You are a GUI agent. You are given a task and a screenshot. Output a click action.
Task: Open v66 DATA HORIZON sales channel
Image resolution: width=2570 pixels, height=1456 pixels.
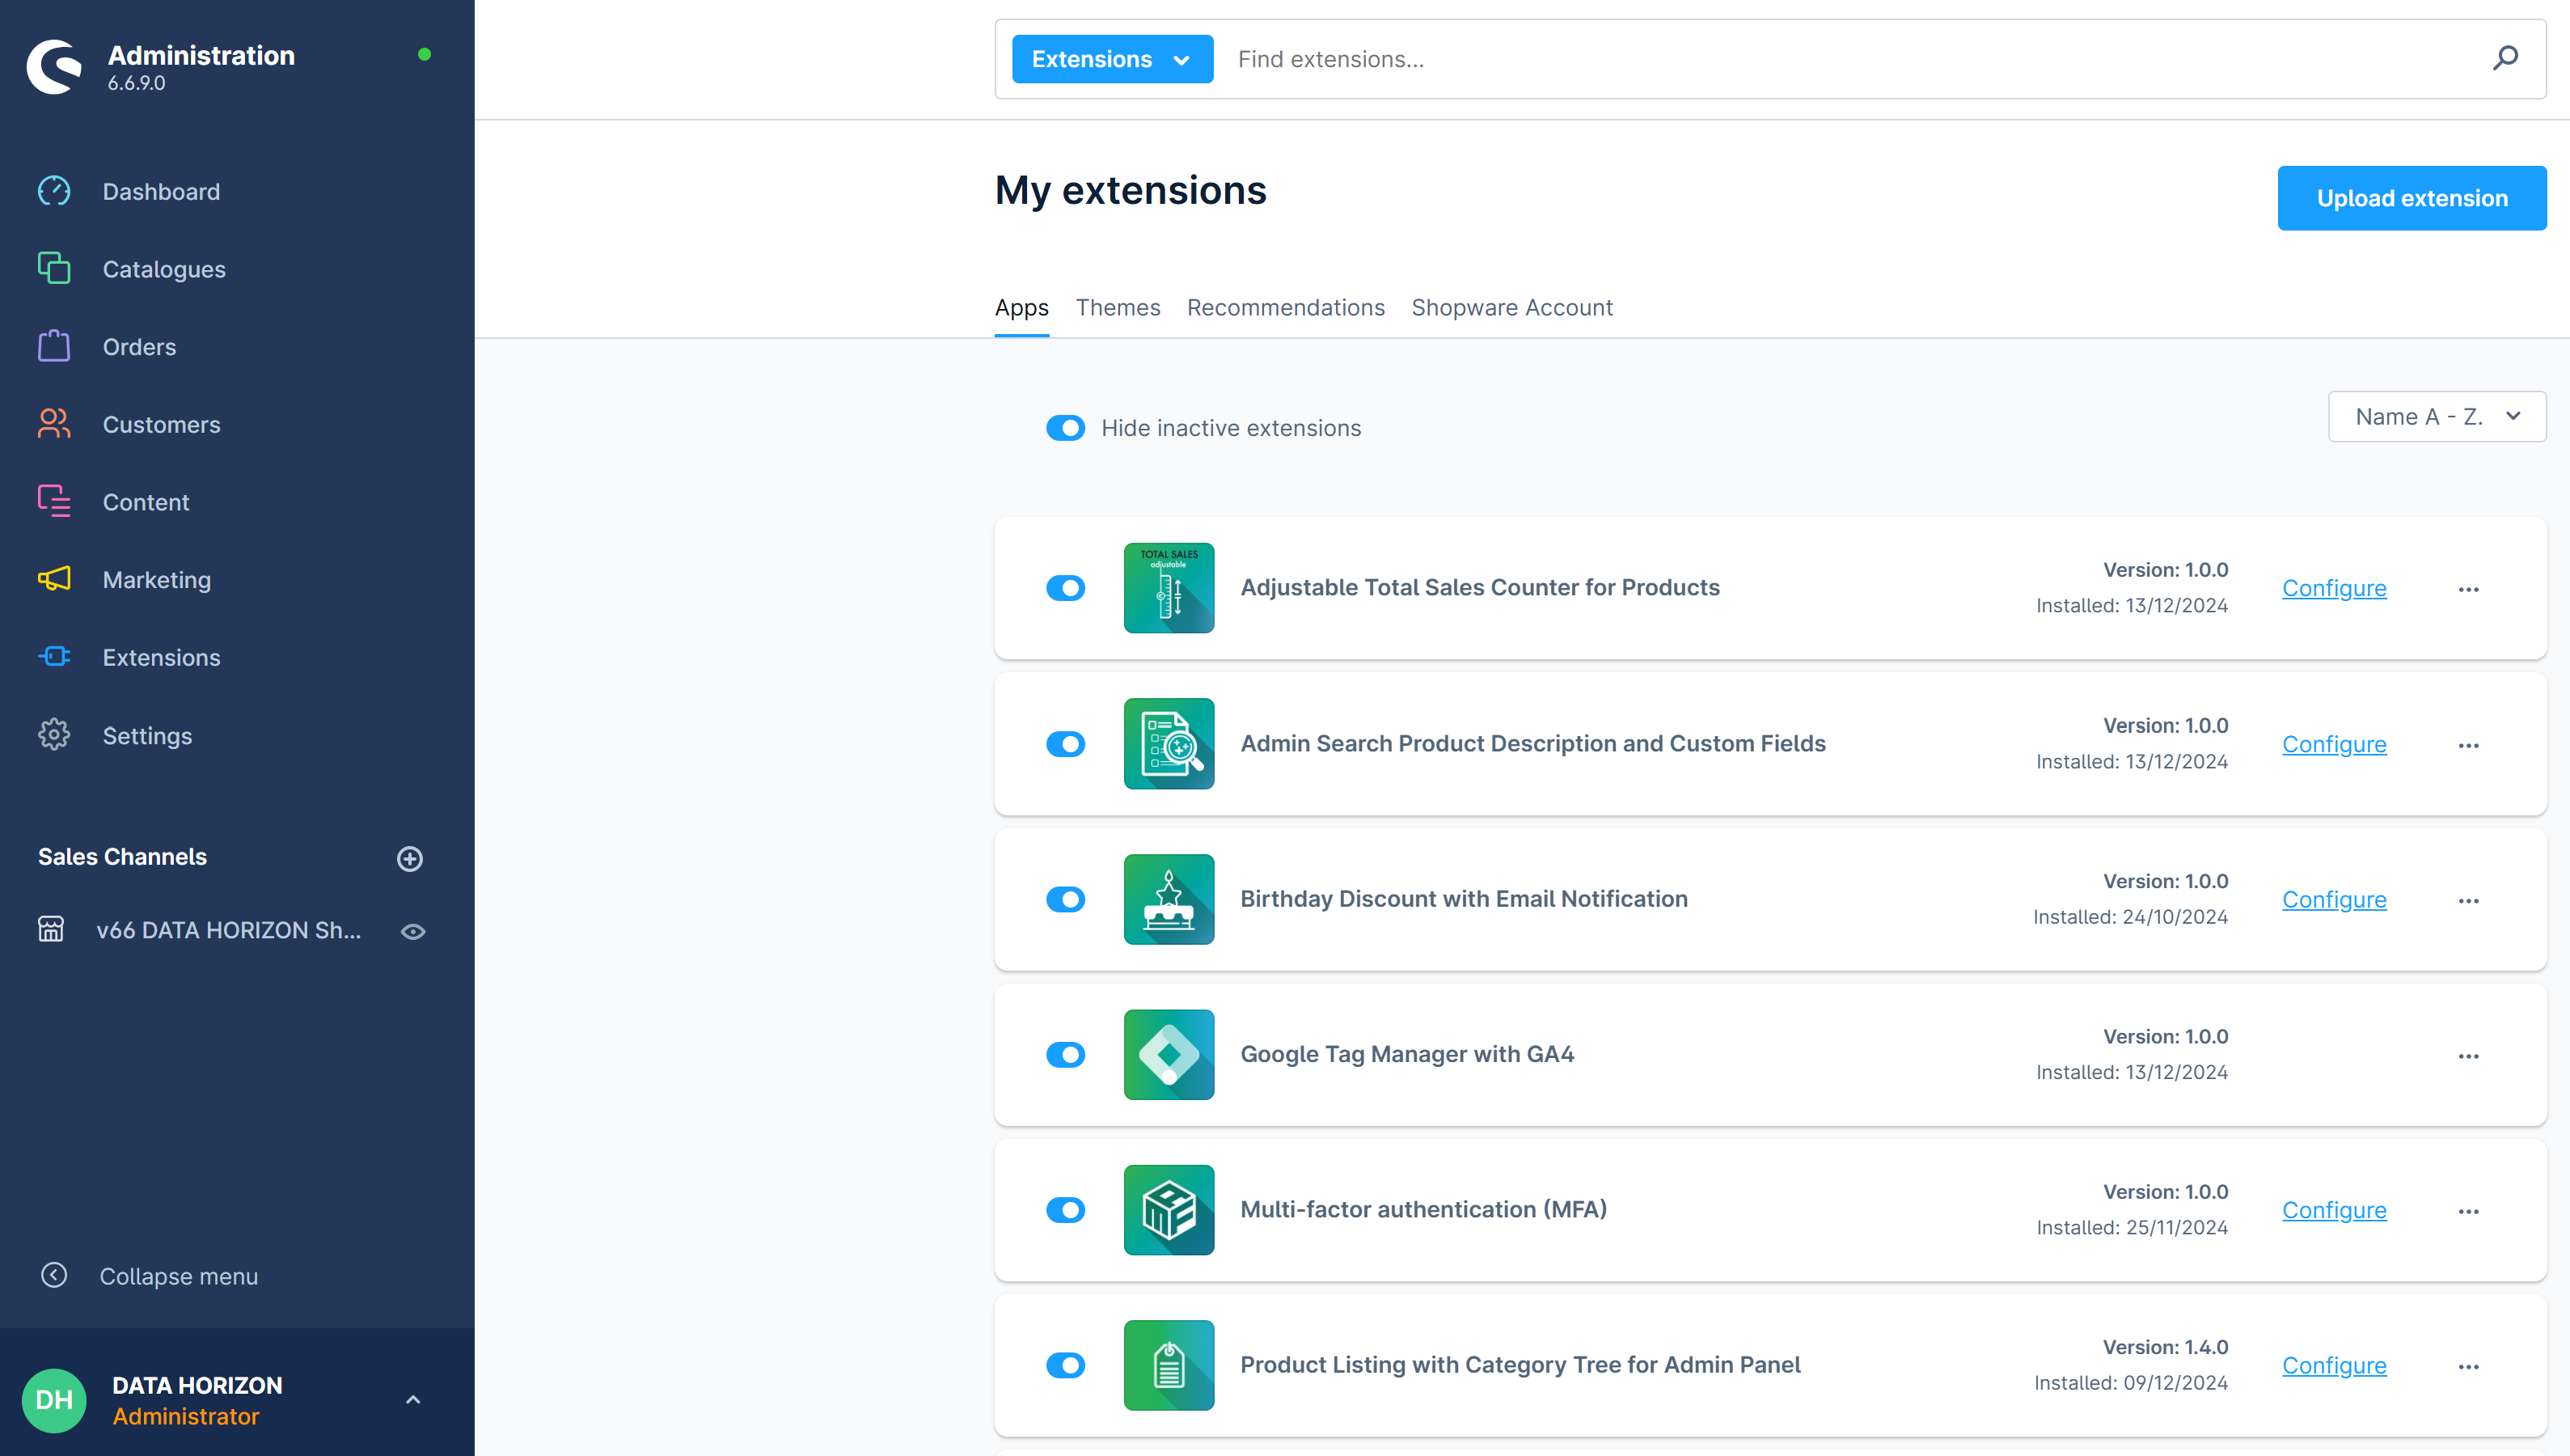(x=228, y=930)
